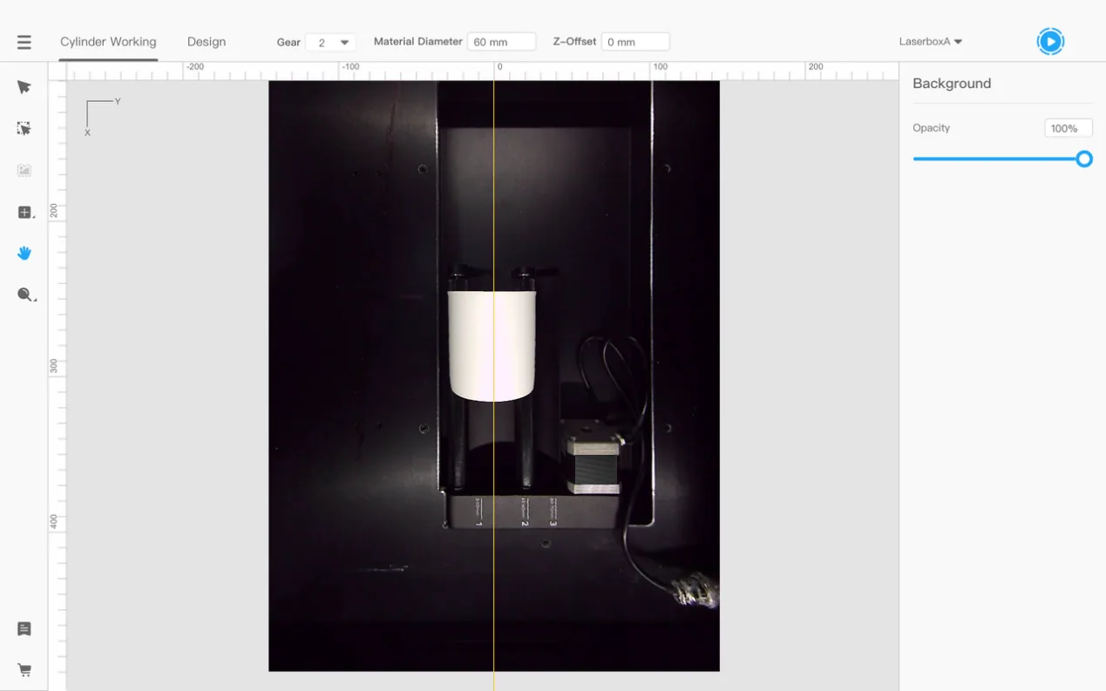Switch to the Cylinder Working tab

click(x=108, y=42)
